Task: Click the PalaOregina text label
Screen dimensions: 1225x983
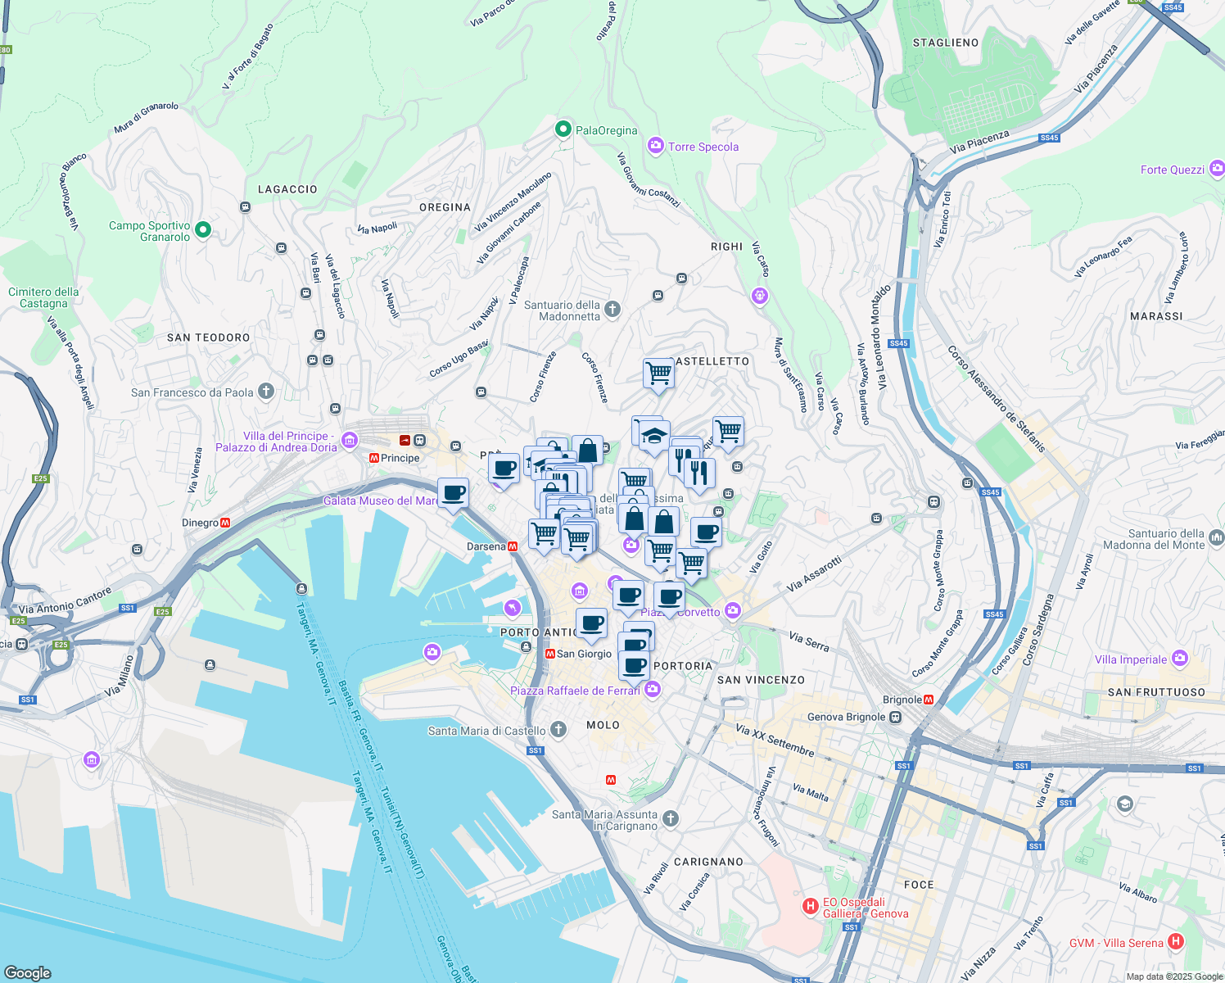Action: 606,130
